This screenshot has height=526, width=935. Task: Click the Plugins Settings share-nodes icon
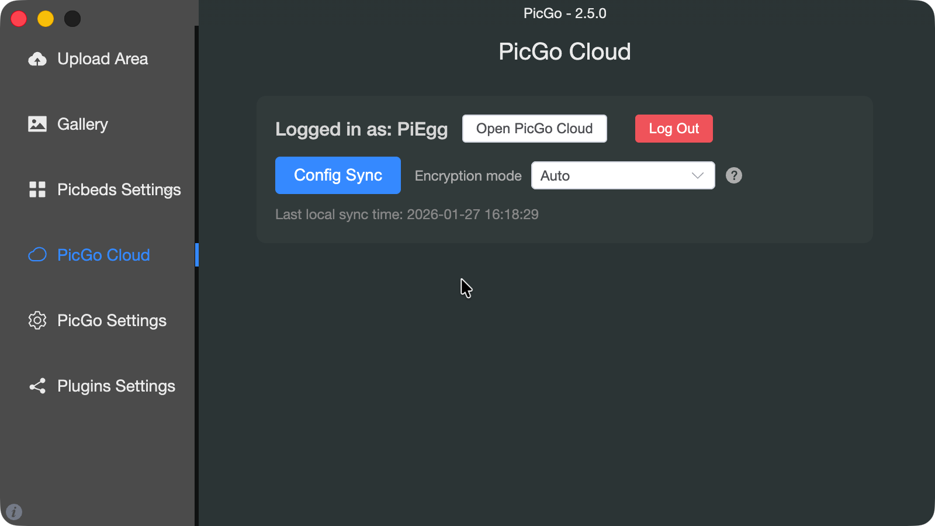(x=37, y=386)
